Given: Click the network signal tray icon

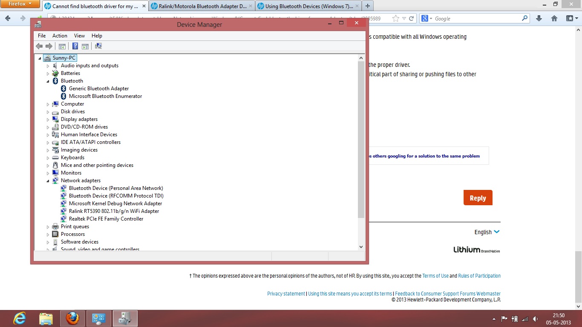Looking at the screenshot, I should (525, 318).
